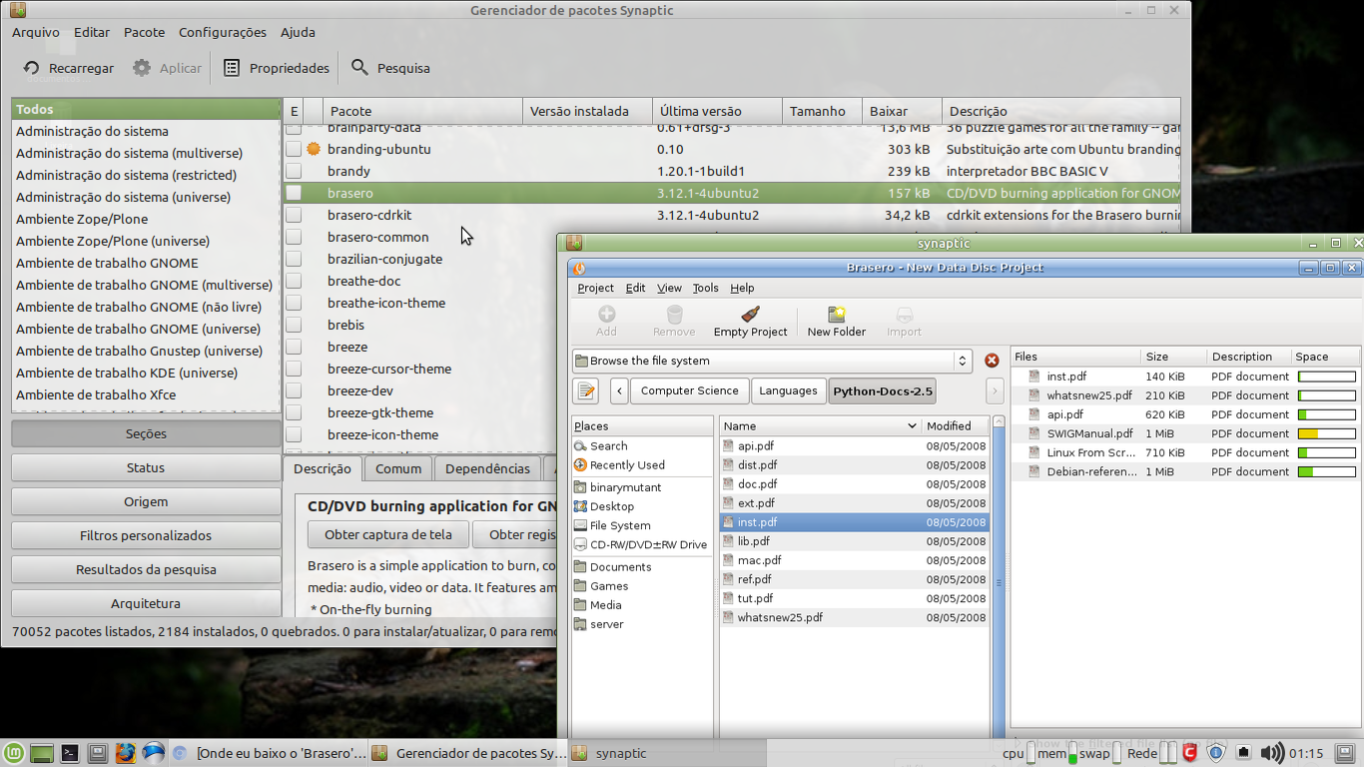Click the Name column sort arrow in Brasero

coord(912,426)
